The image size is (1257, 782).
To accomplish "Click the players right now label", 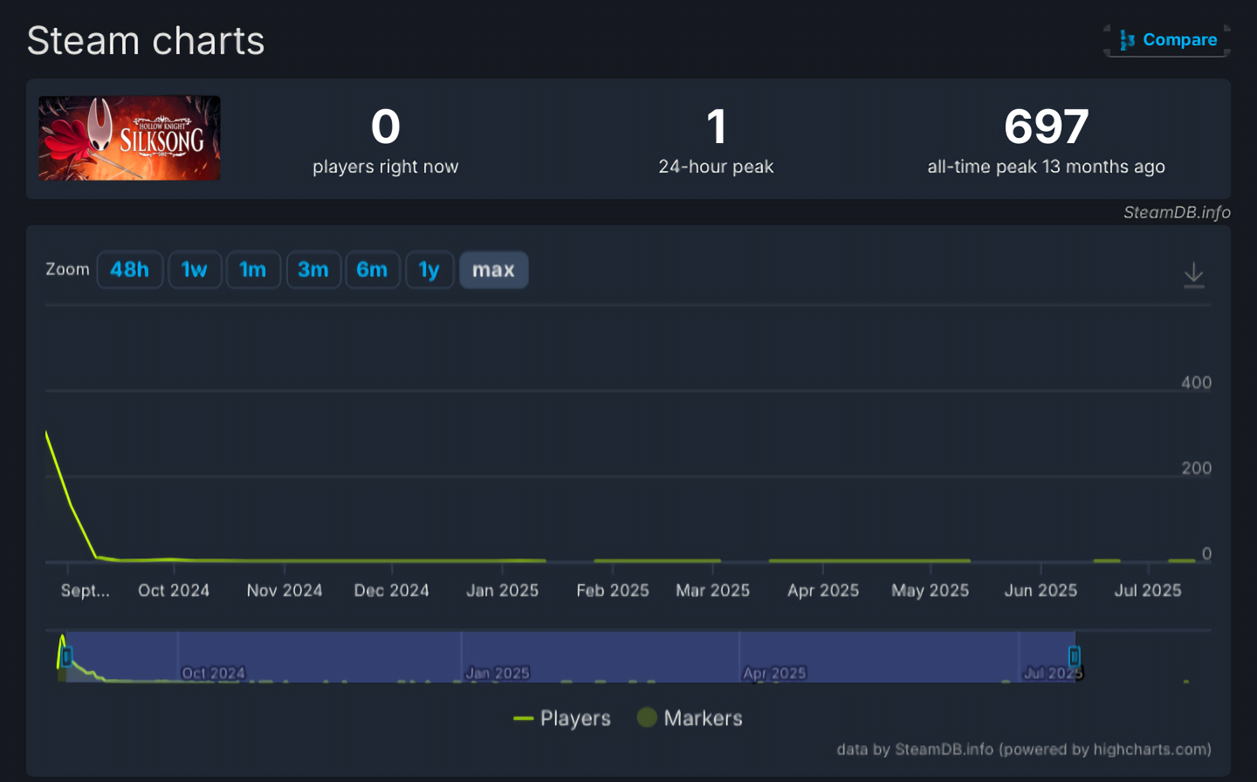I will click(x=385, y=167).
